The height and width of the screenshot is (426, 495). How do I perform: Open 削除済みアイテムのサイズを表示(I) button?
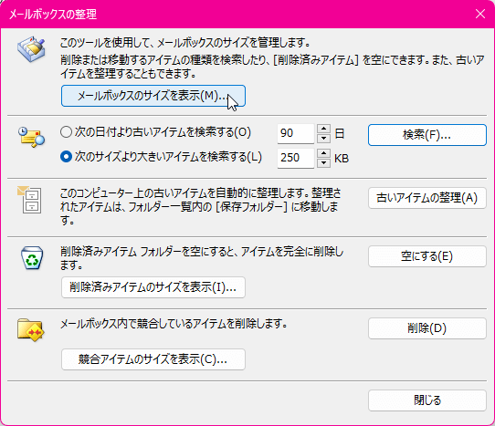tap(153, 287)
